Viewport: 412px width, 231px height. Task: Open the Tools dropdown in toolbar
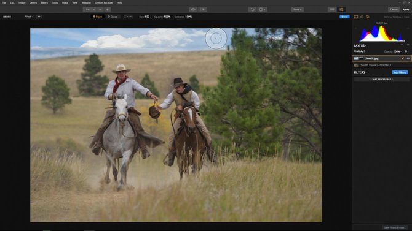coord(298,9)
